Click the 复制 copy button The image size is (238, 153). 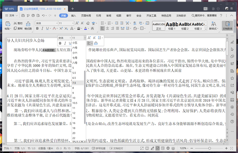pyautogui.click(x=18, y=28)
